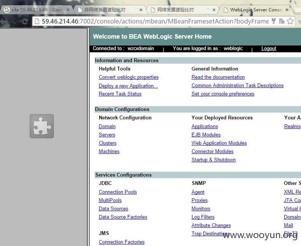Switch to the Google site search tab
The height and width of the screenshot is (246, 301).
click(x=36, y=10)
